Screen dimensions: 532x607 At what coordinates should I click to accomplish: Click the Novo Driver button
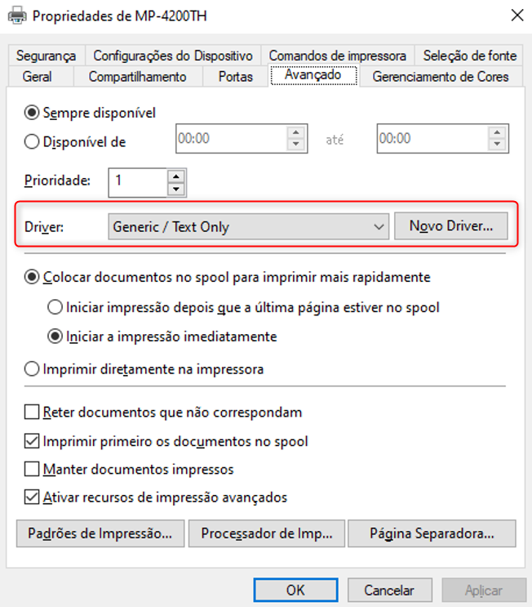[x=451, y=226]
